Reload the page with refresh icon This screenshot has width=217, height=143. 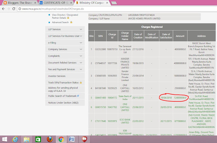point(14,9)
